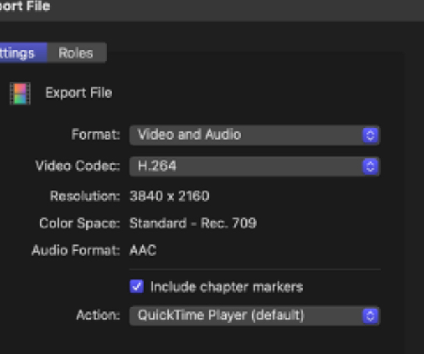Select the Settings tab
424x354 pixels.
[23, 53]
